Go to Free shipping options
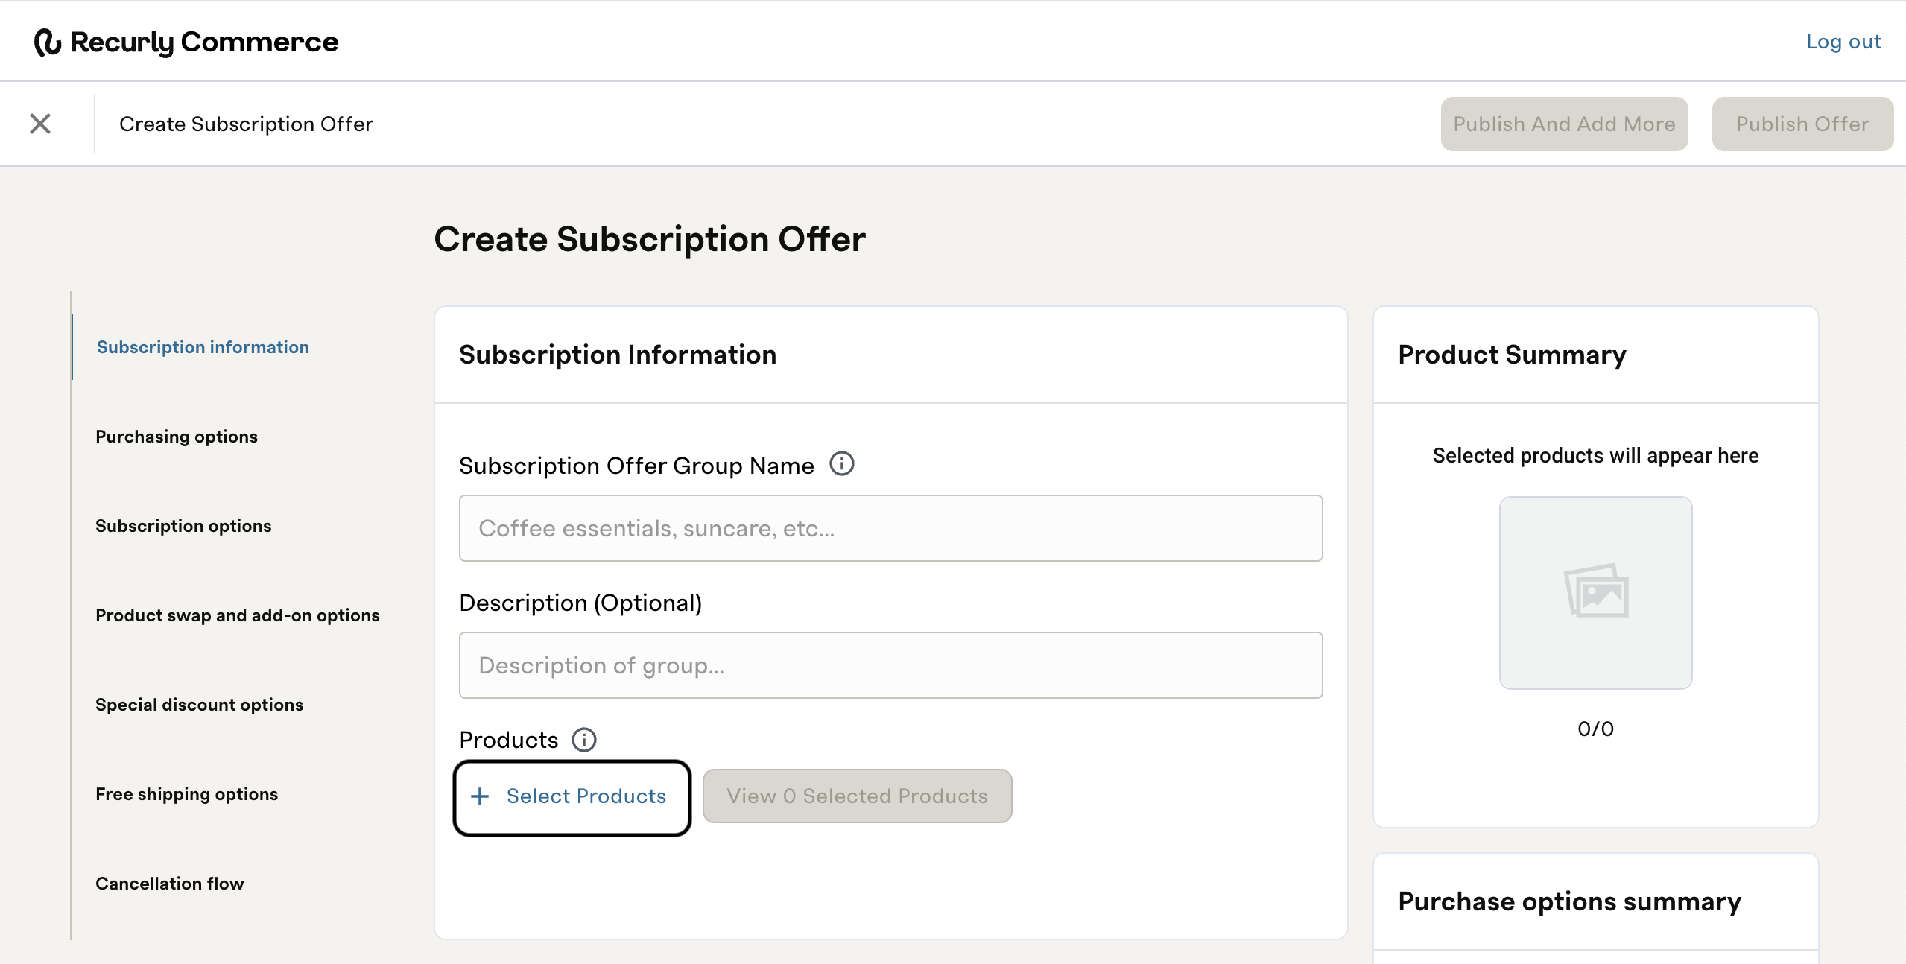This screenshot has width=1906, height=964. [x=186, y=794]
